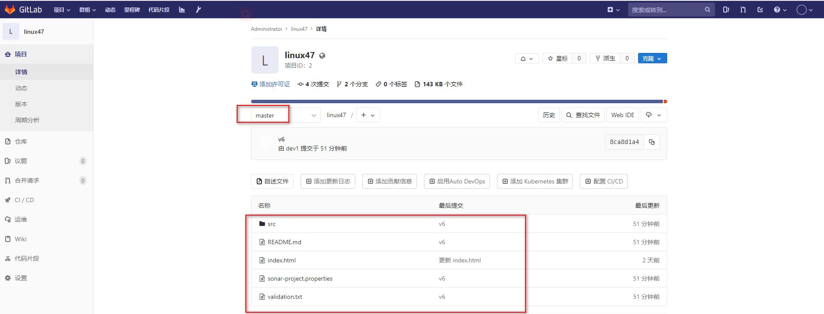Go to 动态 in the top navbar
This screenshot has width=824, height=314.
110,10
